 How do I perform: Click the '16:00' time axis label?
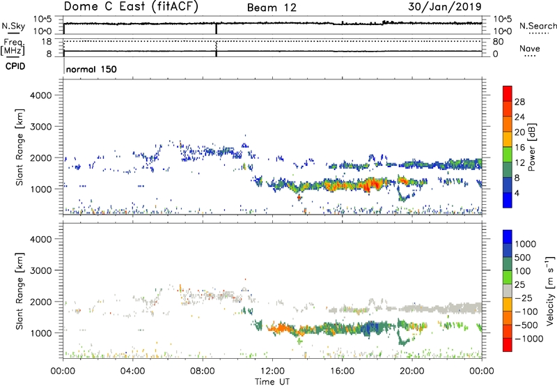coord(342,371)
